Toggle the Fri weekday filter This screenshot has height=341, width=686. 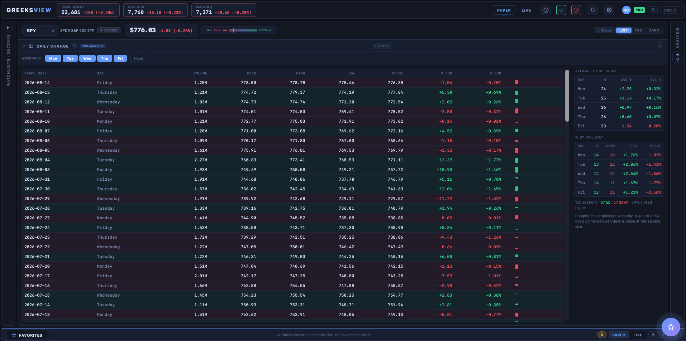120,58
